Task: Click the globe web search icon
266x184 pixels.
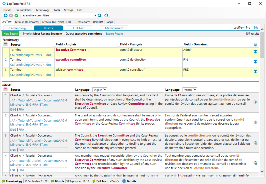Action: point(106,15)
